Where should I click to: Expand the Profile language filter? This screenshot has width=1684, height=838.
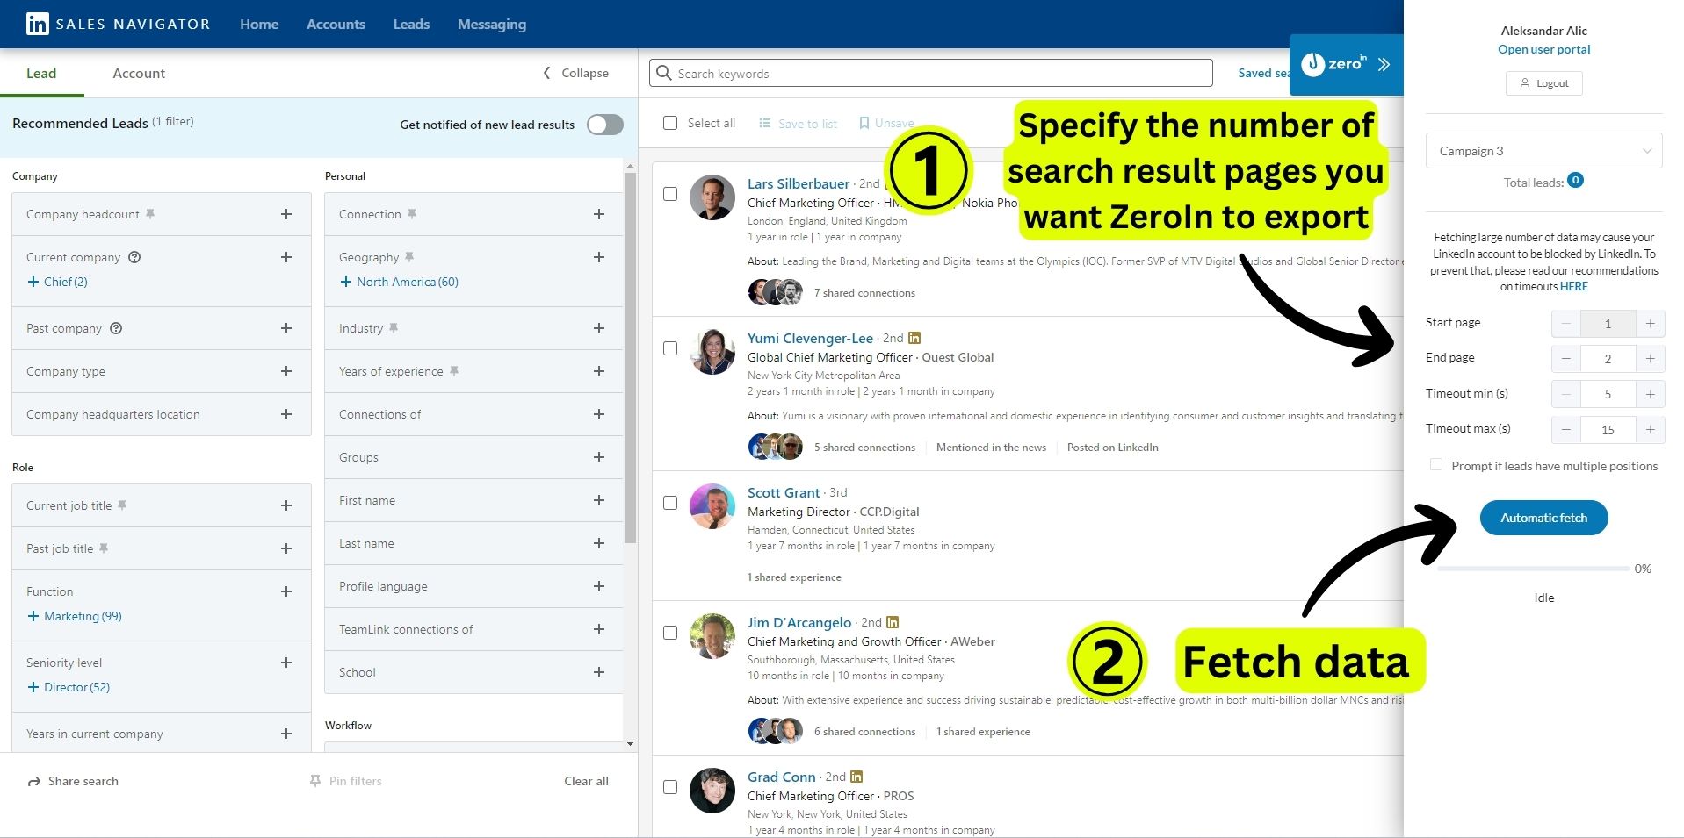tap(599, 586)
